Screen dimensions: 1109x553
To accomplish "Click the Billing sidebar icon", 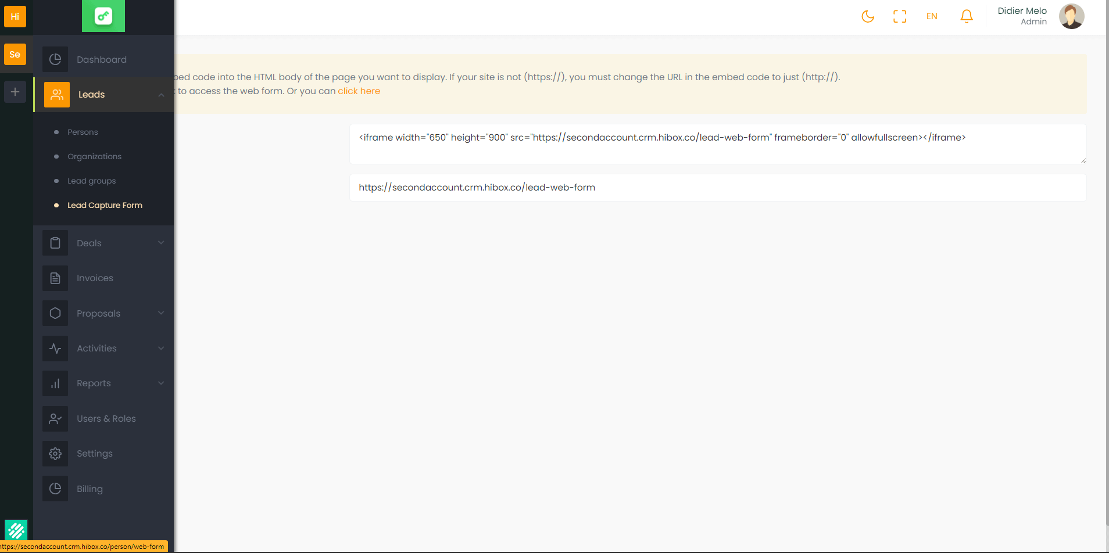I will coord(55,489).
